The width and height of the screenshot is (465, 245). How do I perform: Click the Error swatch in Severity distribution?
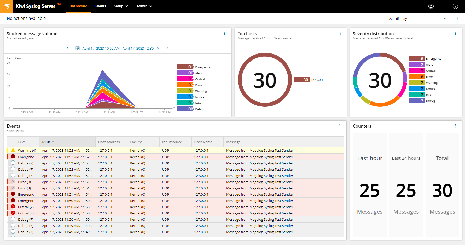click(417, 77)
